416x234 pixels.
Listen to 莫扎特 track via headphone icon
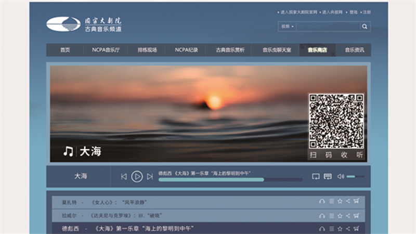pyautogui.click(x=322, y=201)
